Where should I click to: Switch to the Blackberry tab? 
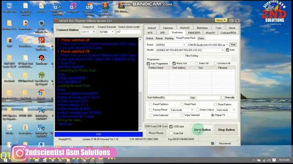click(202, 28)
